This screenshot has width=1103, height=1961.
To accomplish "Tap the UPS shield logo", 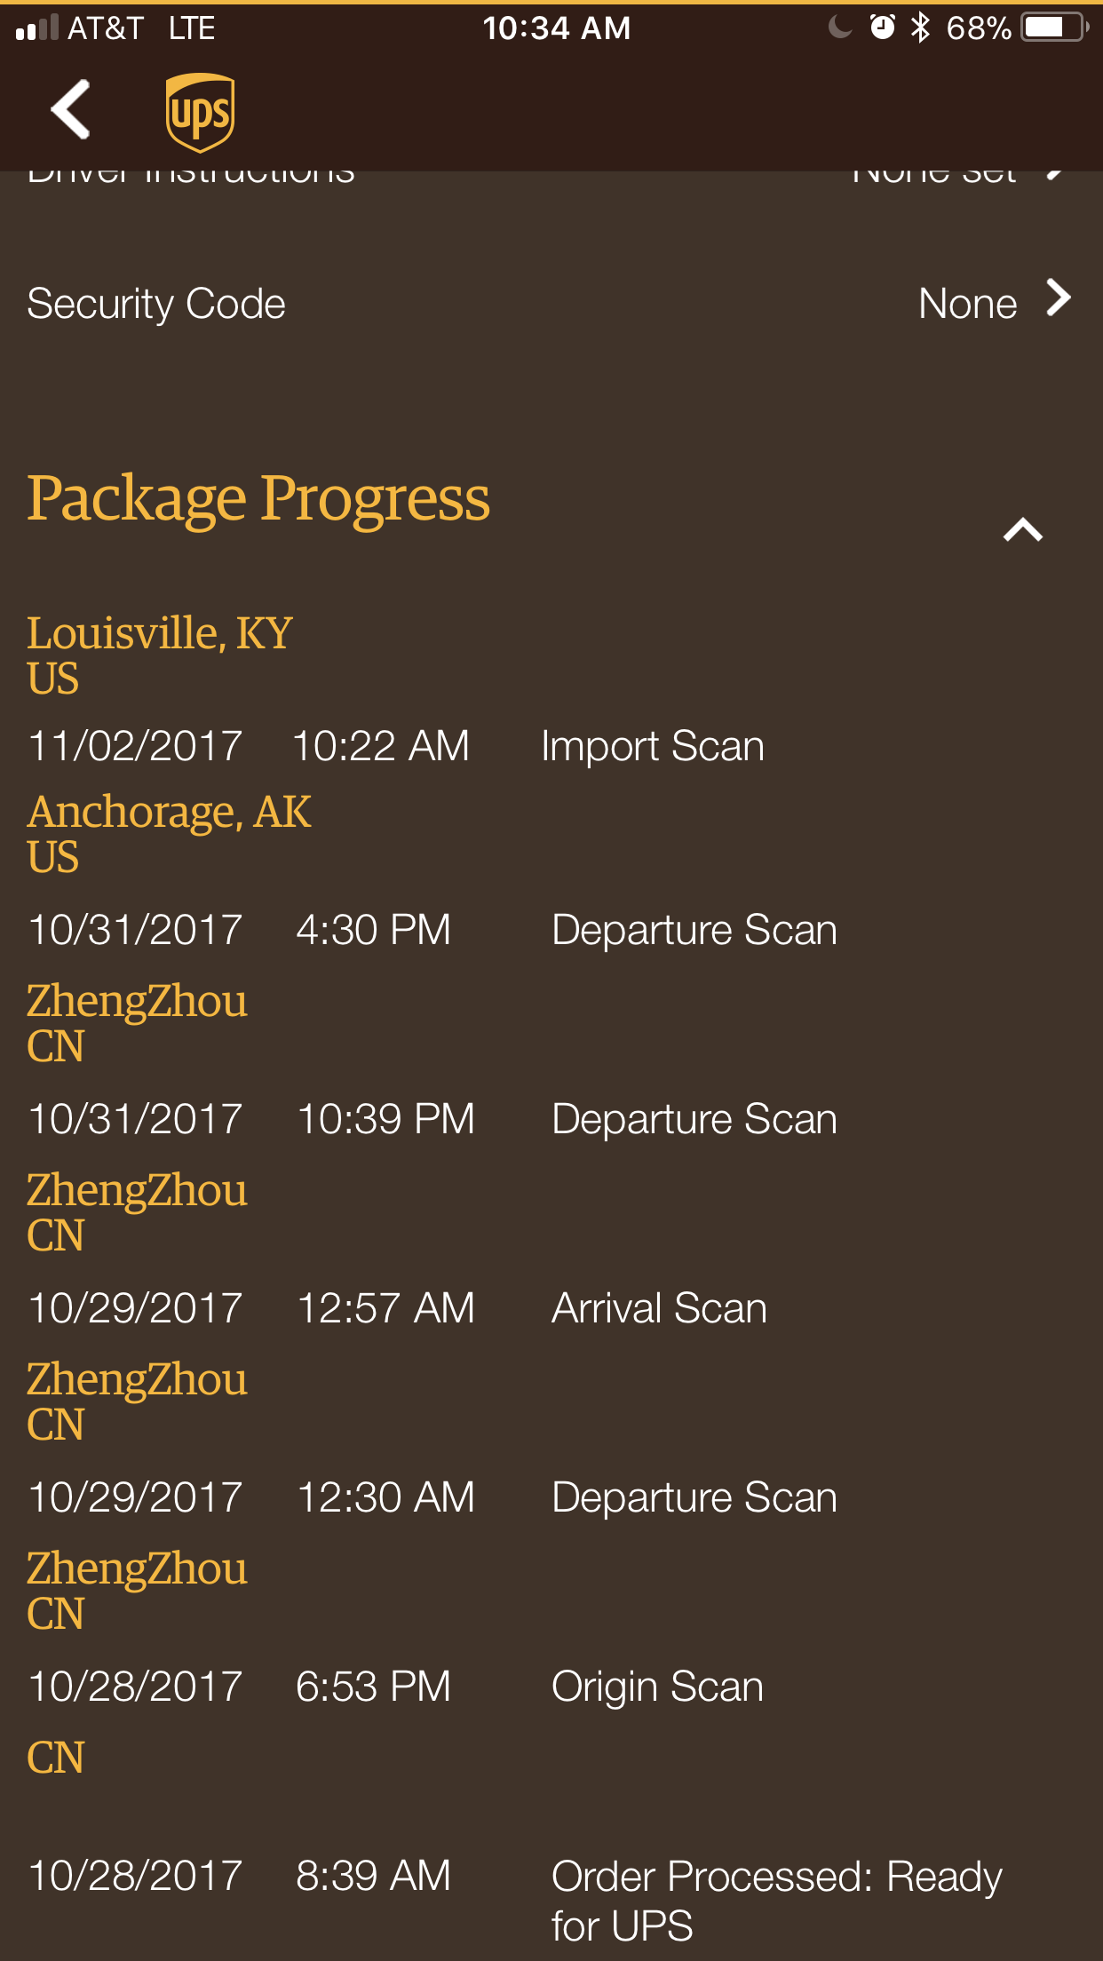I will [200, 112].
